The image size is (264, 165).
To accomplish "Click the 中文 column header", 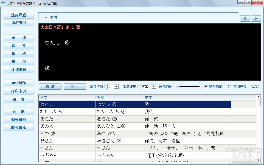I will pos(187,98).
